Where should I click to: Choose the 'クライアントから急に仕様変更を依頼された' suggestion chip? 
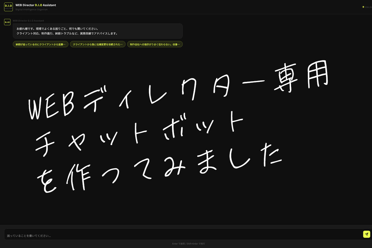[98, 44]
